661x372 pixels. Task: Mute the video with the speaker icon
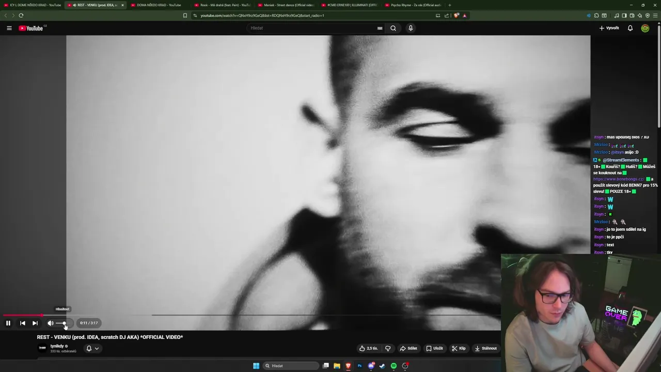(51, 323)
